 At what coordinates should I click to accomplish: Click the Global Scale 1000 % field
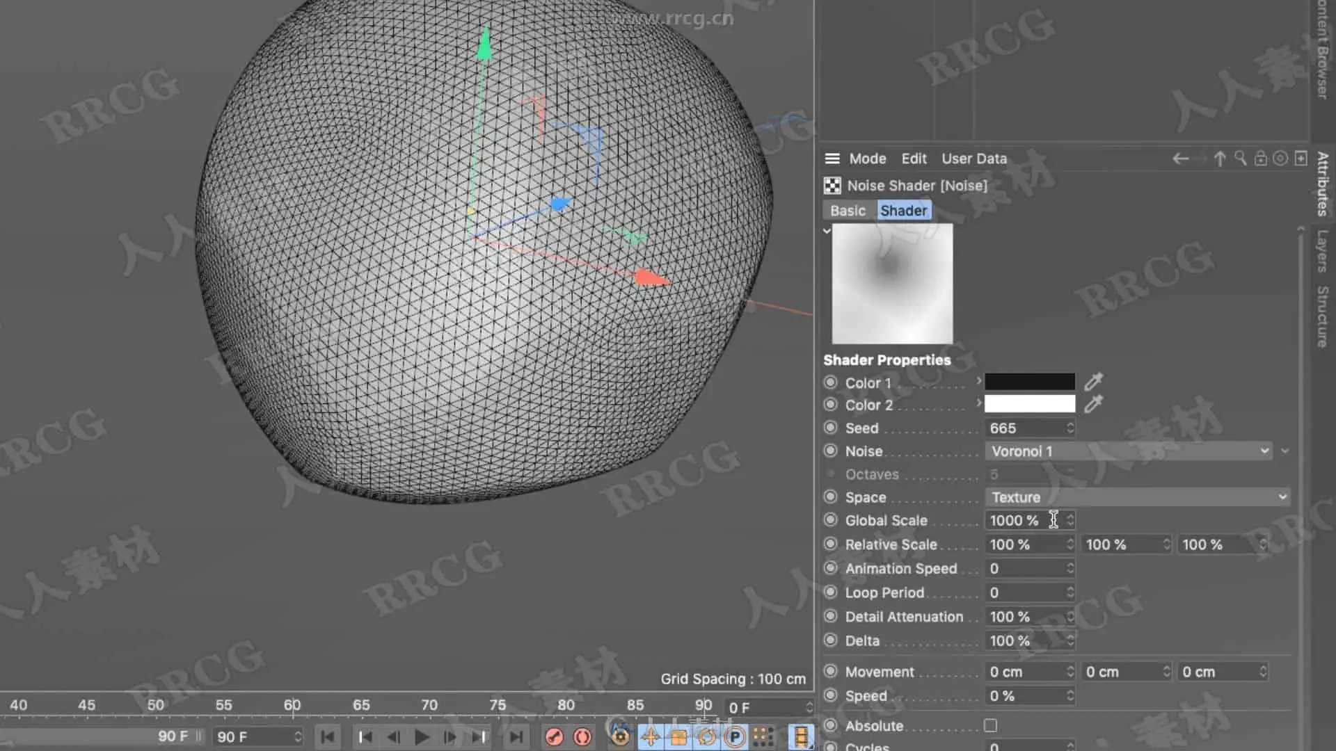point(1030,520)
